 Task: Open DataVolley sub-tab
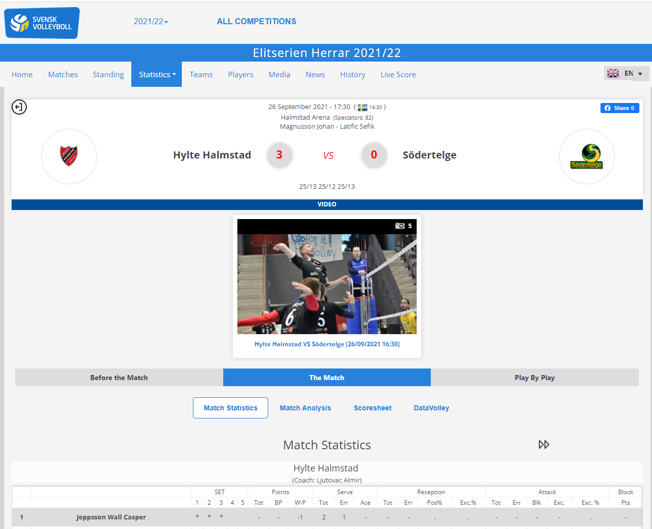[431, 408]
